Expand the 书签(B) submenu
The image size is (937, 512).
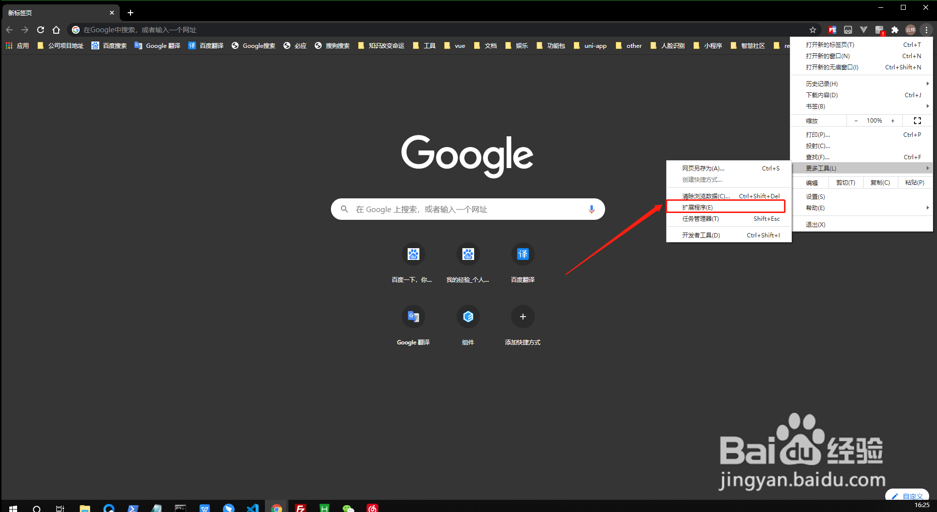click(862, 106)
